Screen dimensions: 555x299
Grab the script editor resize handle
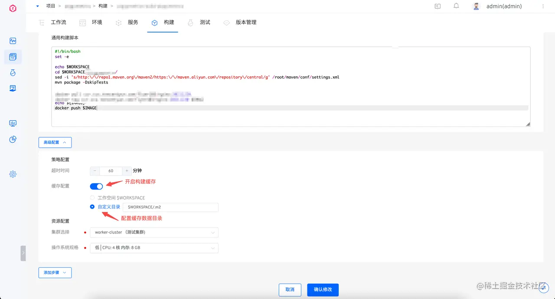(x=528, y=124)
